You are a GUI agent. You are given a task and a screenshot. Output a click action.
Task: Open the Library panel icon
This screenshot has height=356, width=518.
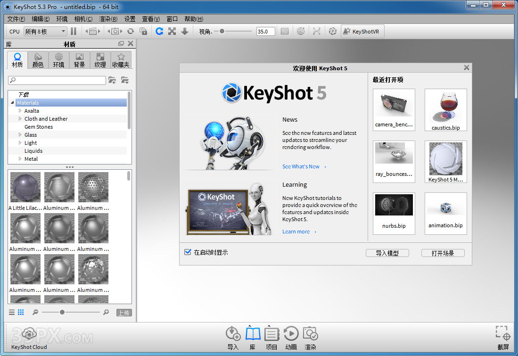[253, 334]
